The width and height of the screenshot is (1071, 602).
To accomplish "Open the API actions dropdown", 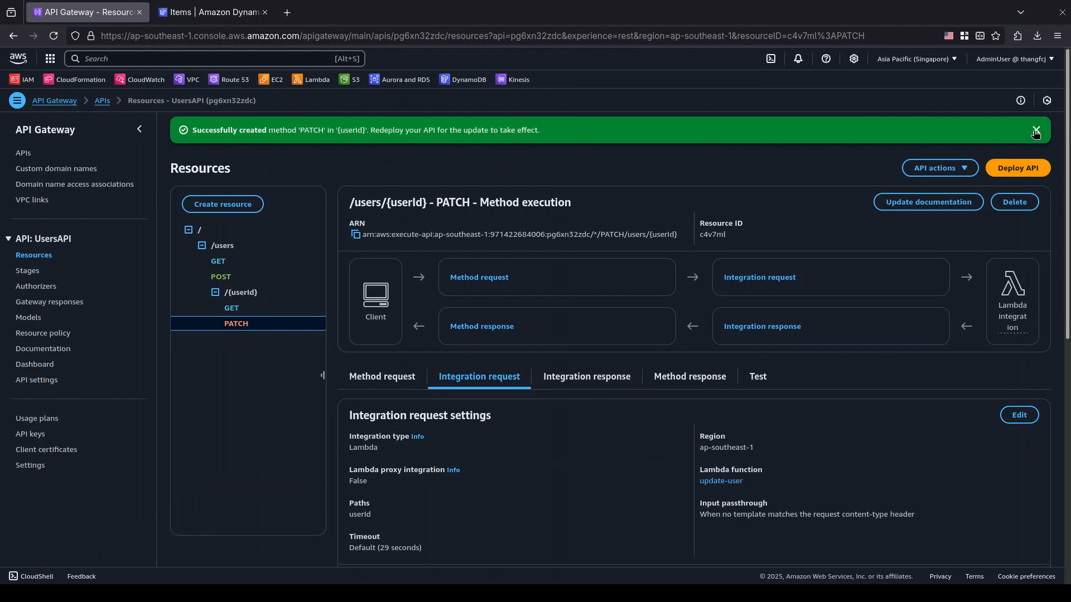I will 940,168.
